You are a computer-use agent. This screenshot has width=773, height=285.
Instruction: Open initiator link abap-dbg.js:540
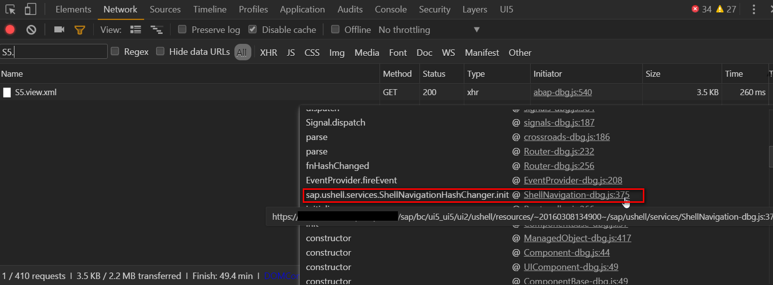[563, 92]
